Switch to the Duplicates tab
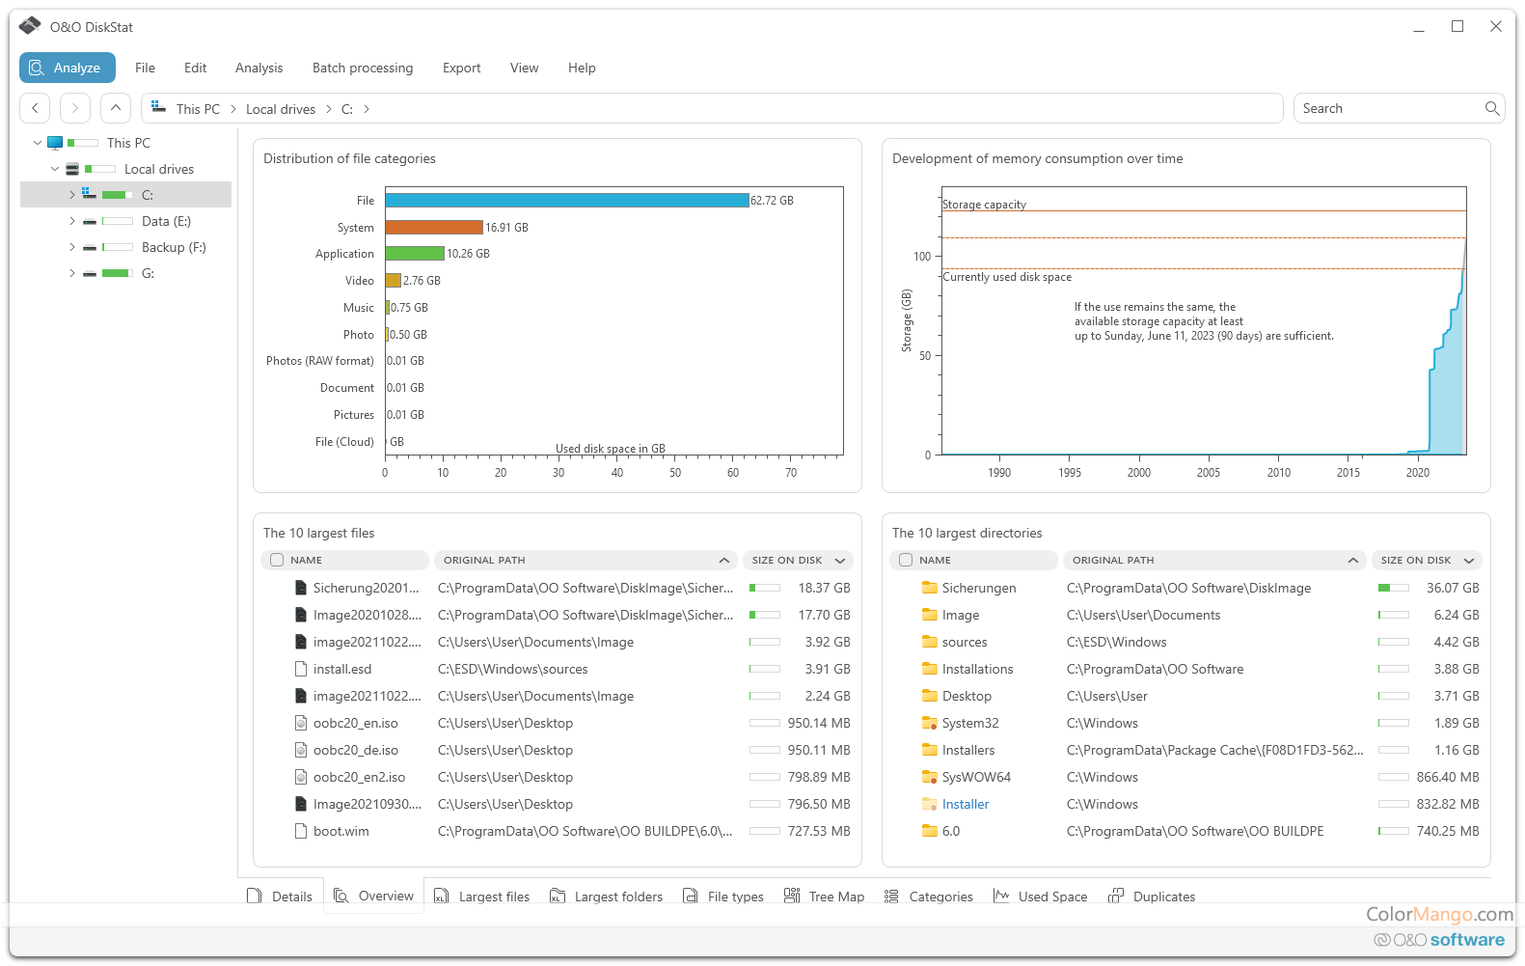 [x=1152, y=897]
